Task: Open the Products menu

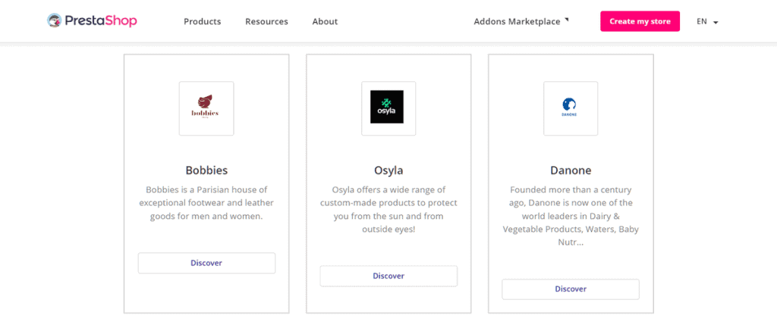Action: (202, 22)
